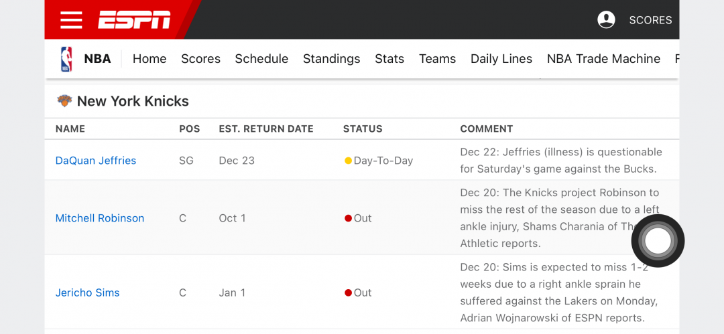Click the NBA label in navigation
Image resolution: width=724 pixels, height=334 pixels.
pos(97,59)
